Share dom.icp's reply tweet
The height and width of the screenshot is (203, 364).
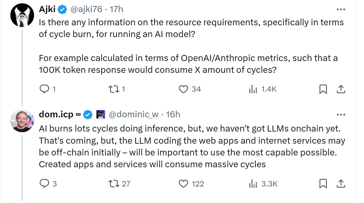pos(341,184)
